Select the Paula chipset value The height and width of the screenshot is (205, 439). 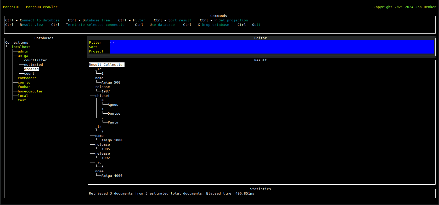click(113, 122)
